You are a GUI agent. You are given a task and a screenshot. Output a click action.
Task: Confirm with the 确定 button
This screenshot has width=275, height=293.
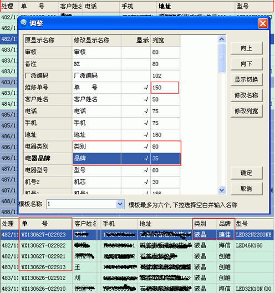pyautogui.click(x=246, y=173)
